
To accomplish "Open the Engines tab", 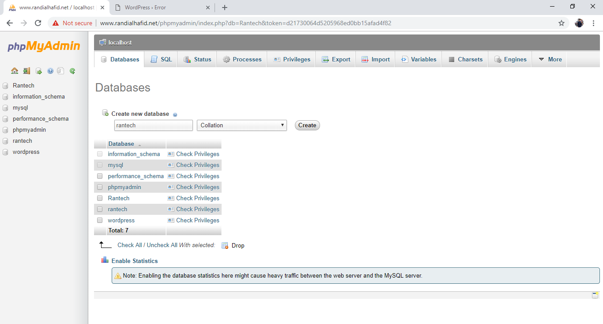I will coord(510,59).
